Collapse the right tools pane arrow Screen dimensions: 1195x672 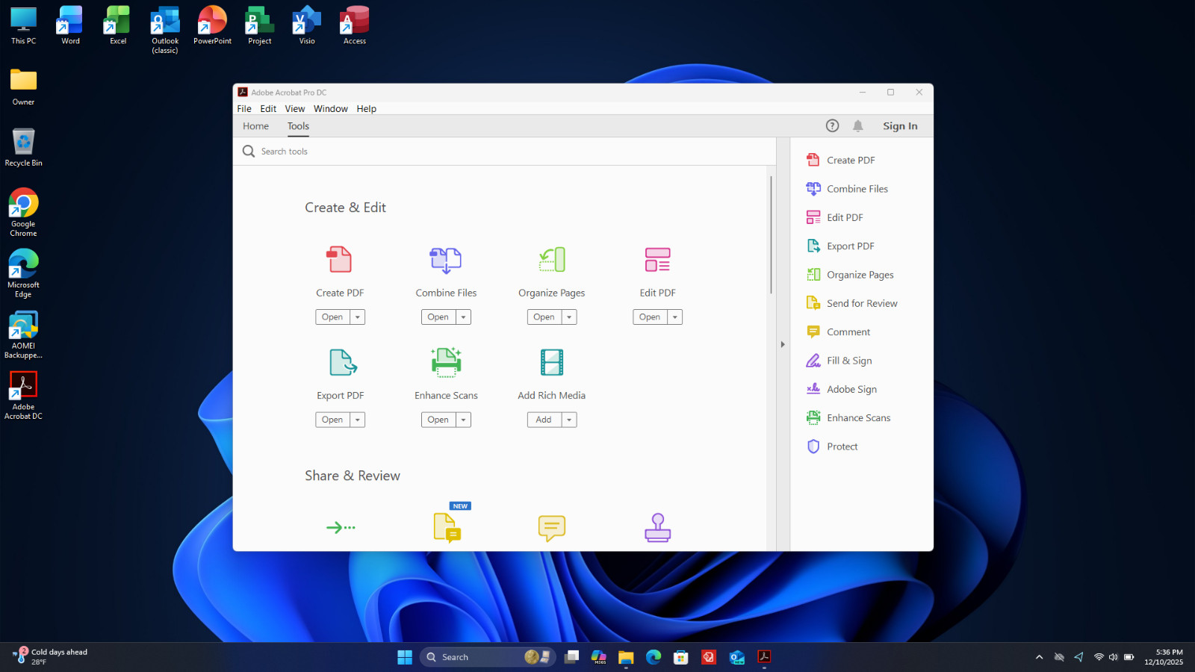783,345
